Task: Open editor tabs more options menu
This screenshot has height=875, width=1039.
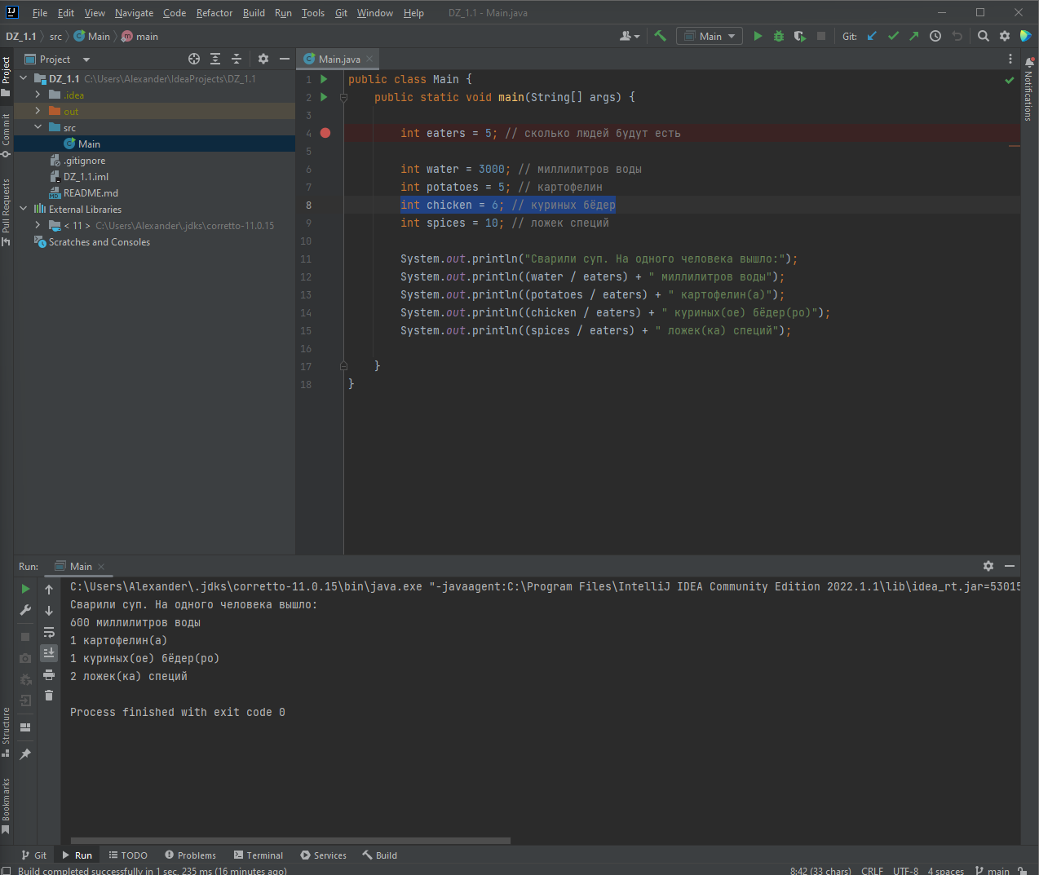Action: click(1010, 59)
